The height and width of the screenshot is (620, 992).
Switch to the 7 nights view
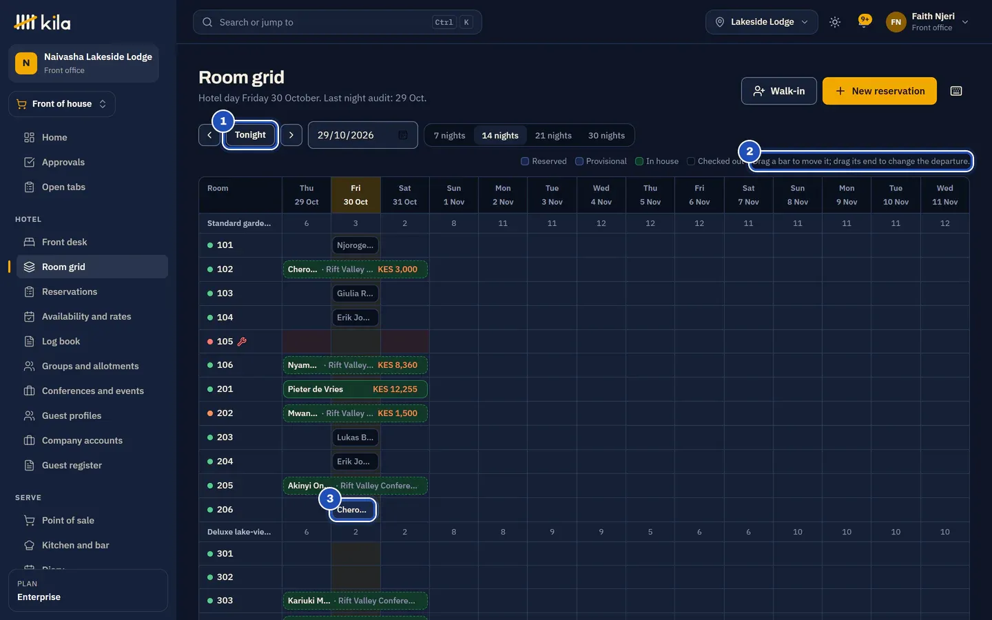click(x=449, y=135)
